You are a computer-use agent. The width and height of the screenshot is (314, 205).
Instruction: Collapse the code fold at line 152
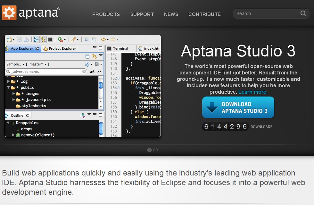(x=118, y=78)
